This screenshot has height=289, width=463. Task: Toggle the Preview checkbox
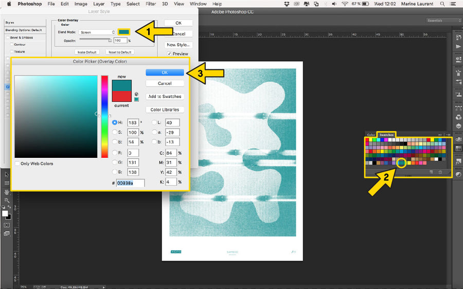click(169, 53)
